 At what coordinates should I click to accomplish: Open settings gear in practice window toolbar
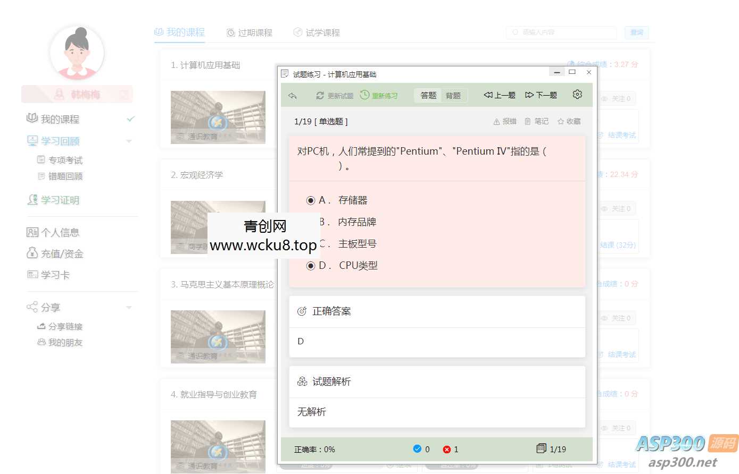coord(577,94)
